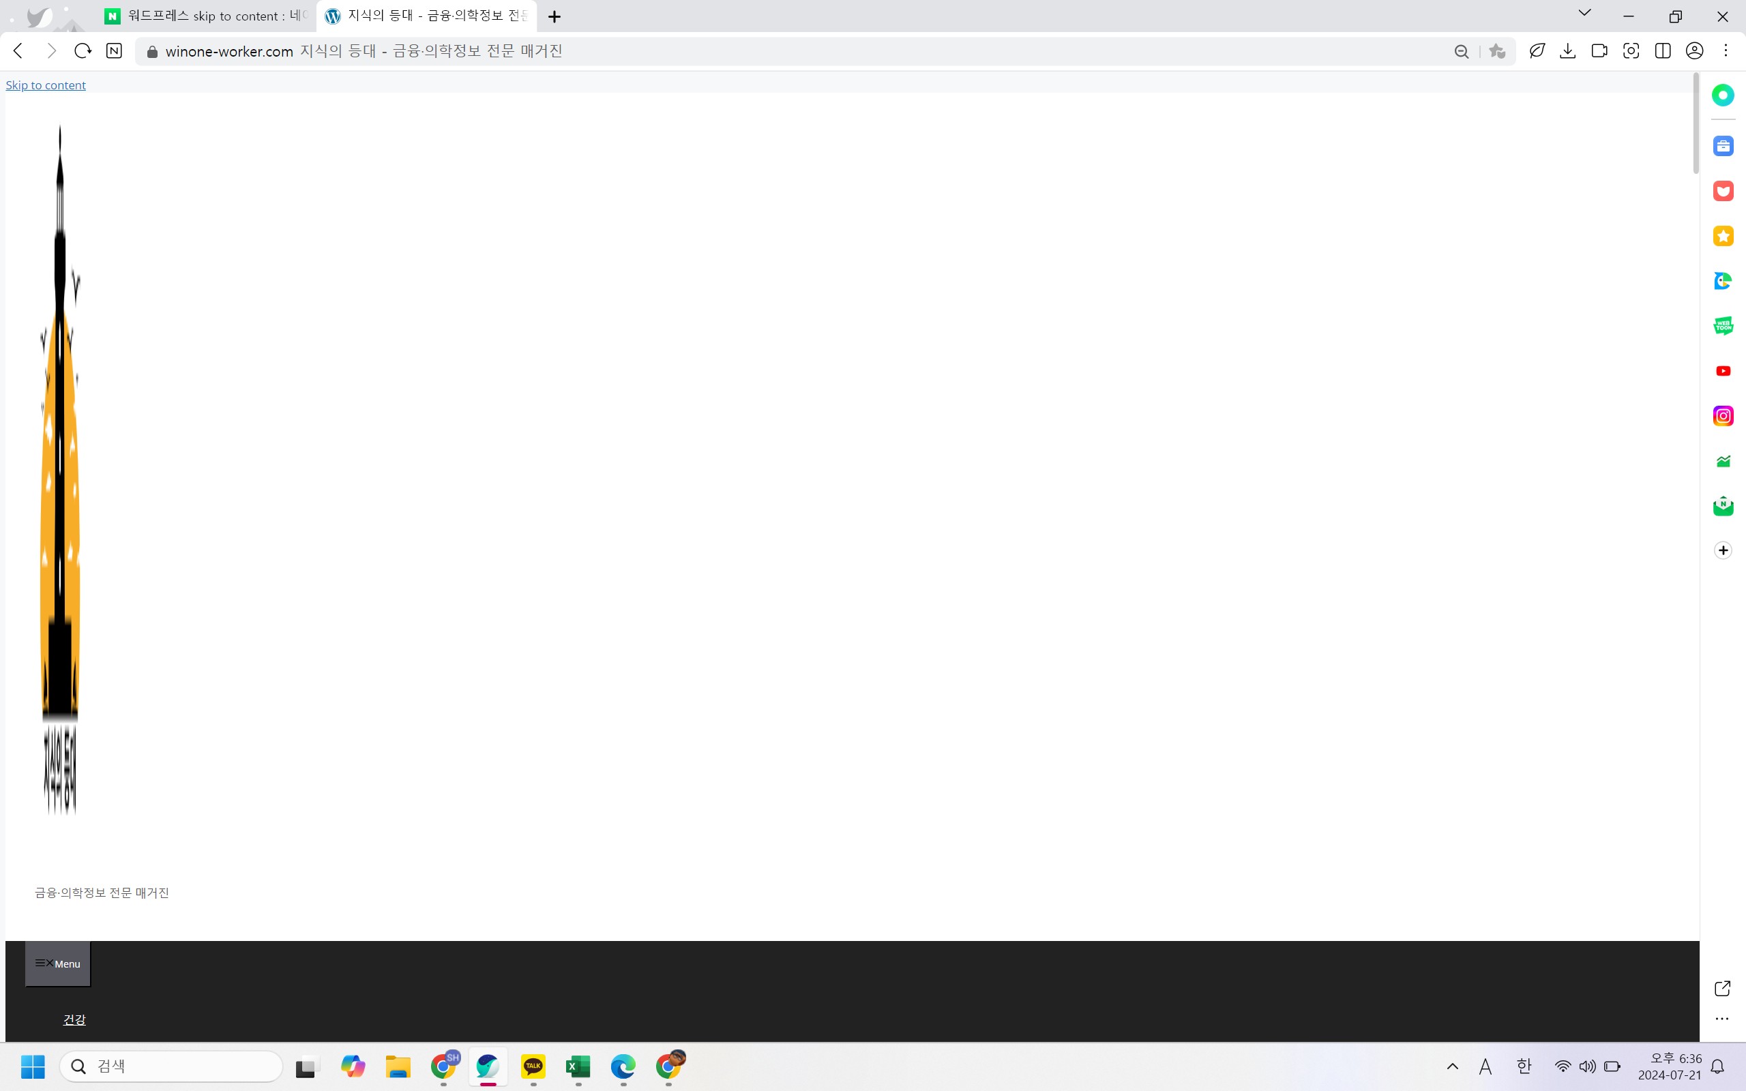Click the add new tab button
Viewport: 1746px width, 1091px height.
[554, 16]
